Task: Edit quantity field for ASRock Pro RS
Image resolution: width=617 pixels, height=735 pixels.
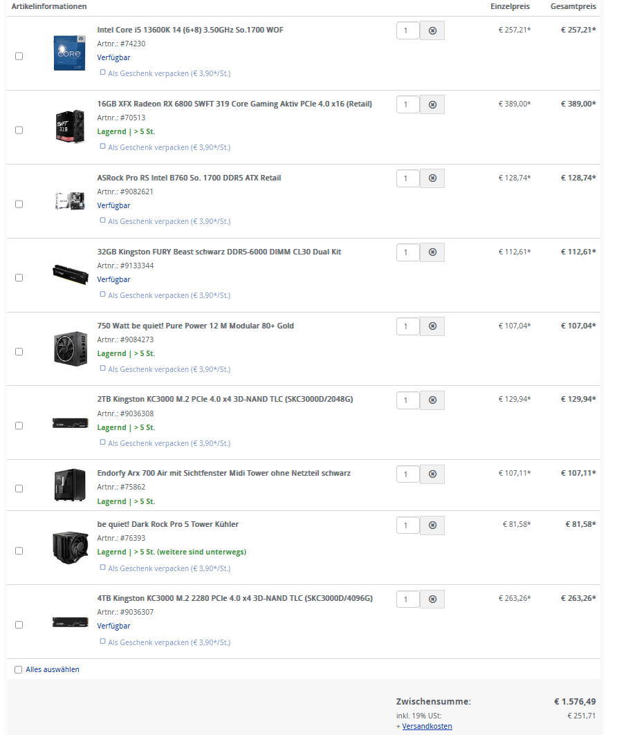Action: click(x=408, y=178)
